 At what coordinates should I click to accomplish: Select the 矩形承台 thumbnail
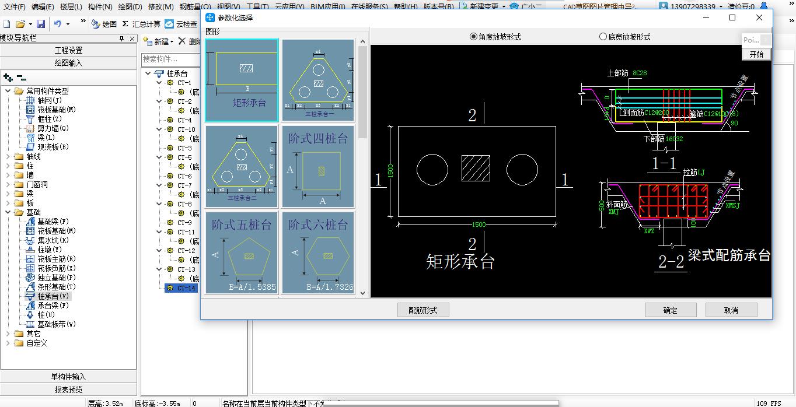[x=242, y=80]
